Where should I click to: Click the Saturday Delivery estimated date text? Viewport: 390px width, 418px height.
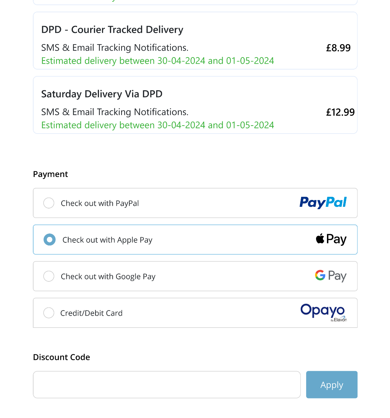click(158, 125)
